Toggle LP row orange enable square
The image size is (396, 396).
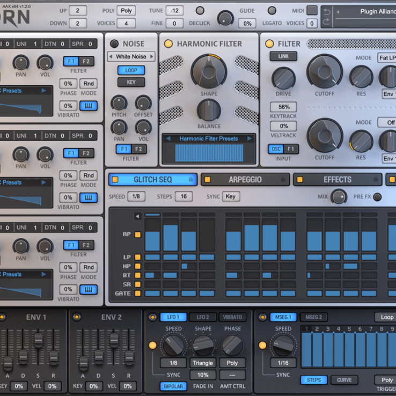(138, 257)
